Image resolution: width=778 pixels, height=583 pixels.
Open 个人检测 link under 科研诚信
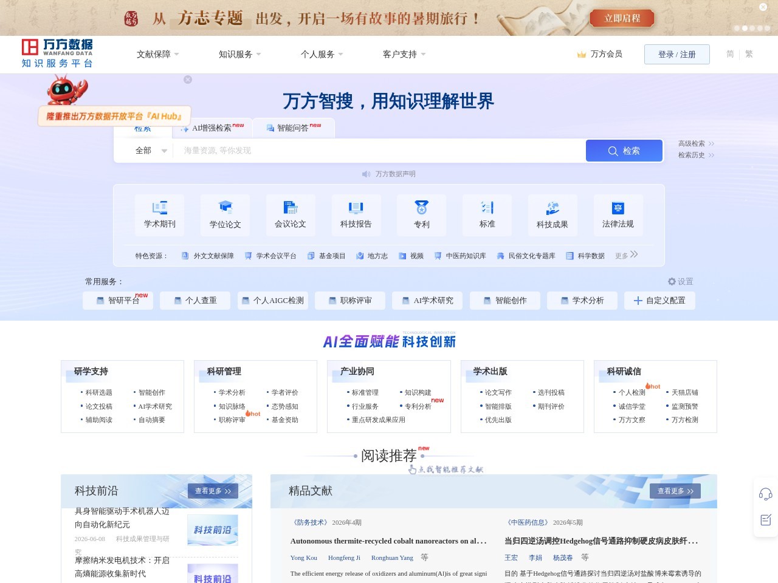tap(632, 393)
